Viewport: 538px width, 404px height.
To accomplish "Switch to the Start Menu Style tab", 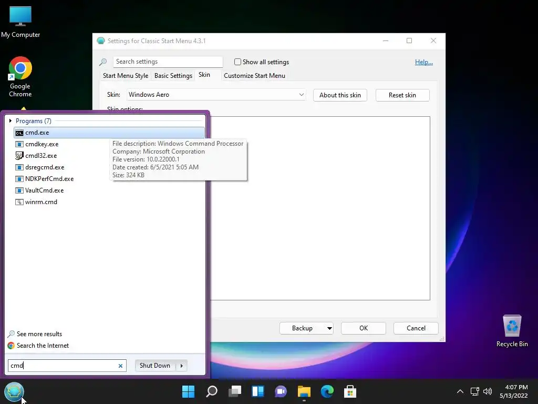I will pos(126,76).
